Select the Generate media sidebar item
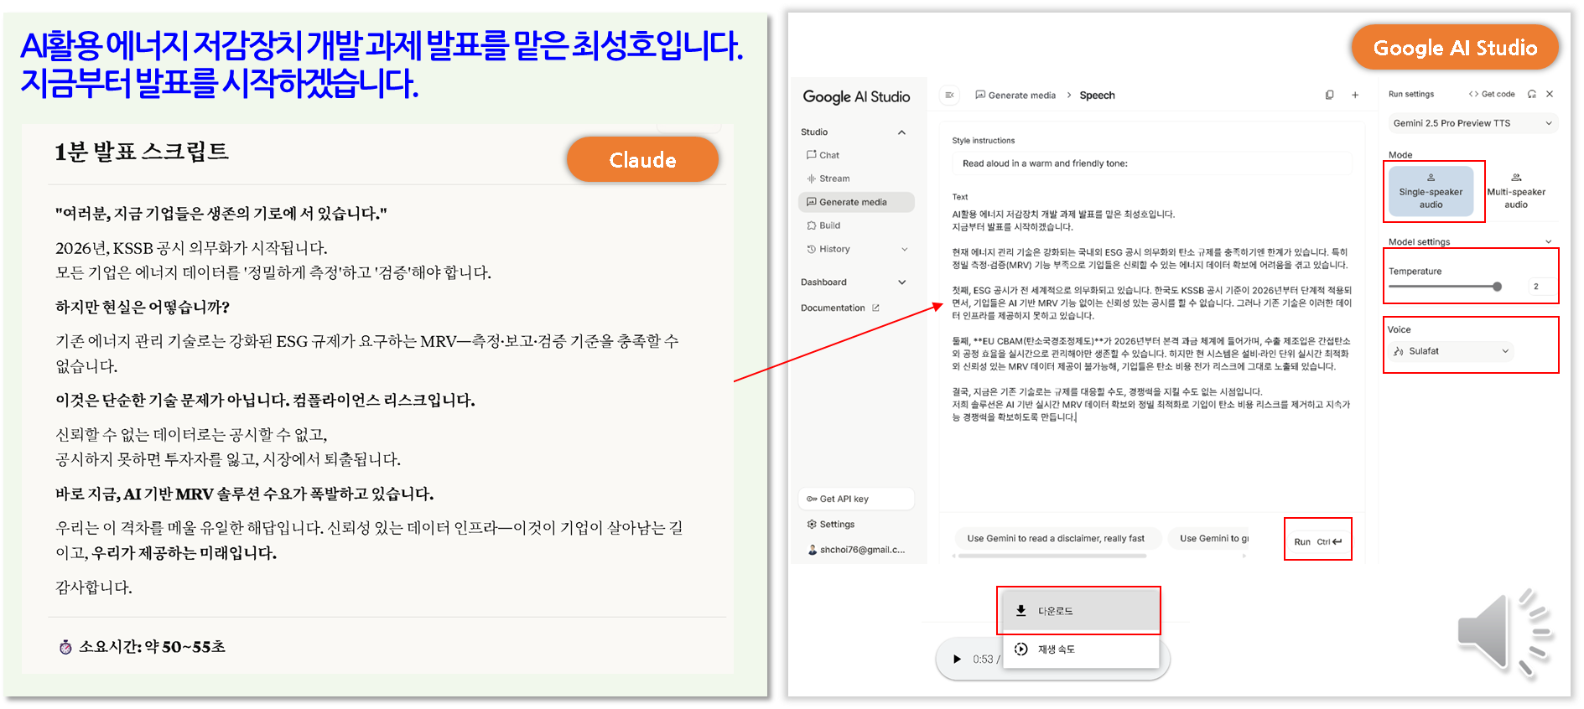Viewport: 1584px width, 709px height. click(856, 202)
